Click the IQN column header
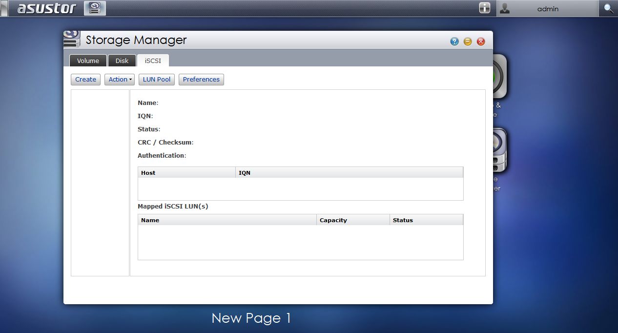618x333 pixels. coord(349,172)
